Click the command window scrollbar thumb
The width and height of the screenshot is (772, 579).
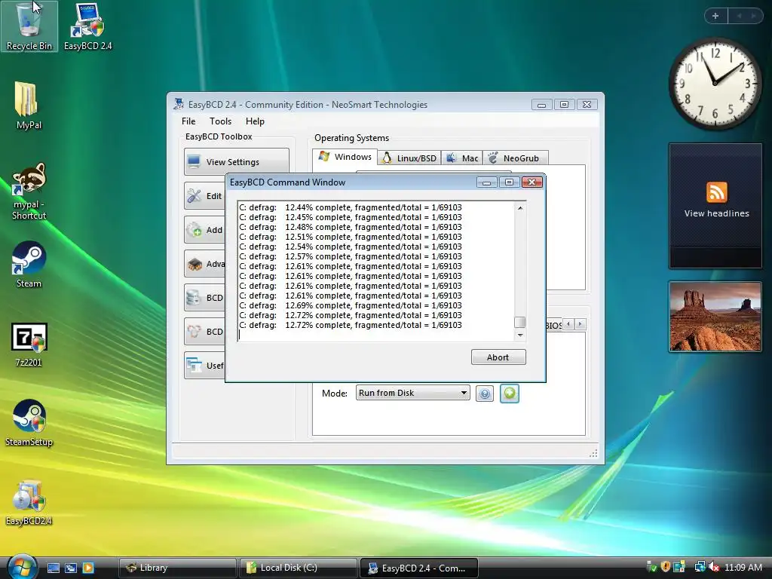[x=520, y=322]
